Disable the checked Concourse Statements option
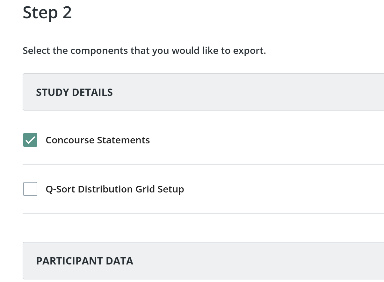Image resolution: width=384 pixels, height=282 pixels. pyautogui.click(x=30, y=140)
